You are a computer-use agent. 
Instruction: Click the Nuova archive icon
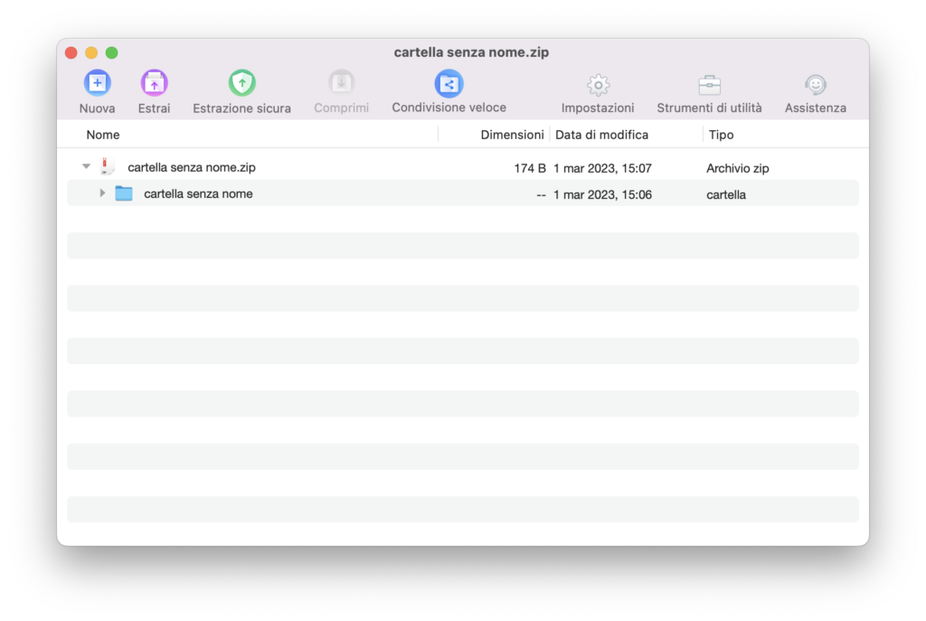[x=97, y=84]
